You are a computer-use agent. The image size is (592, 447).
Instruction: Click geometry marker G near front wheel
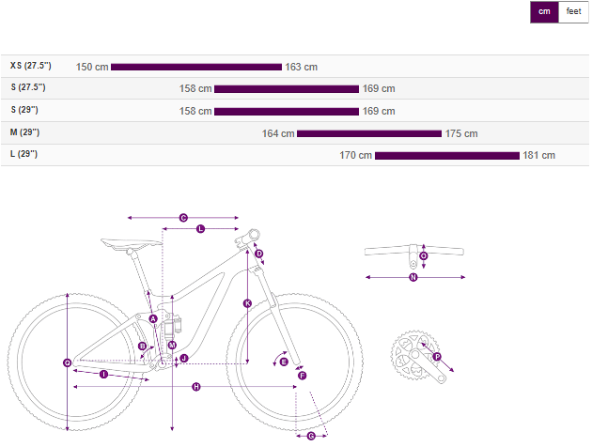tap(311, 436)
